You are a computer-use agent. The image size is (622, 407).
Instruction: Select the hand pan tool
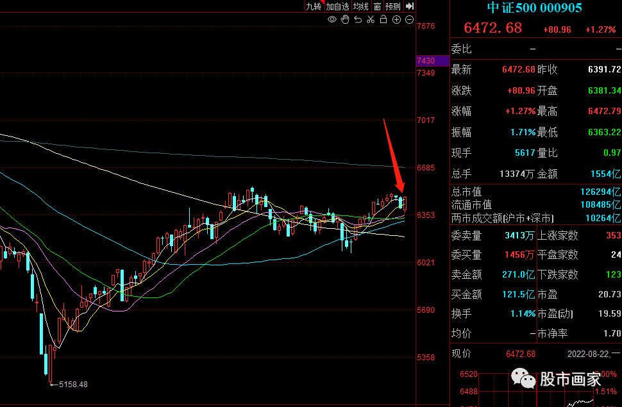pyautogui.click(x=345, y=19)
